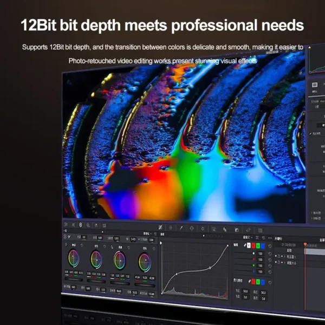Select the Curves palette icon
The height and width of the screenshot is (325, 325).
point(160,227)
